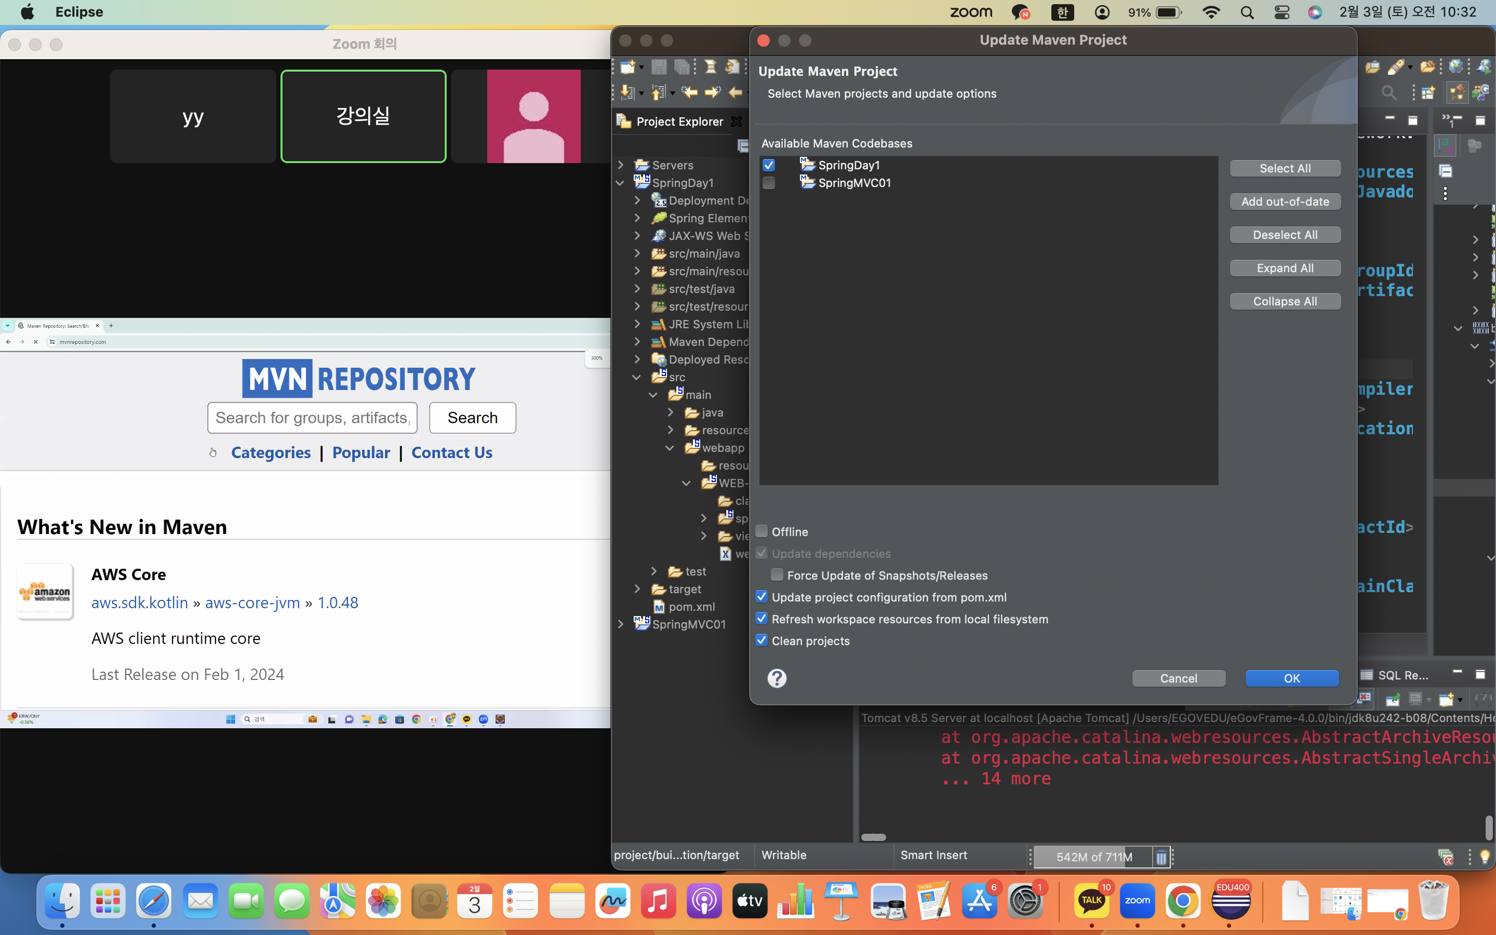
Task: Enable the Offline checkbox
Action: point(762,531)
